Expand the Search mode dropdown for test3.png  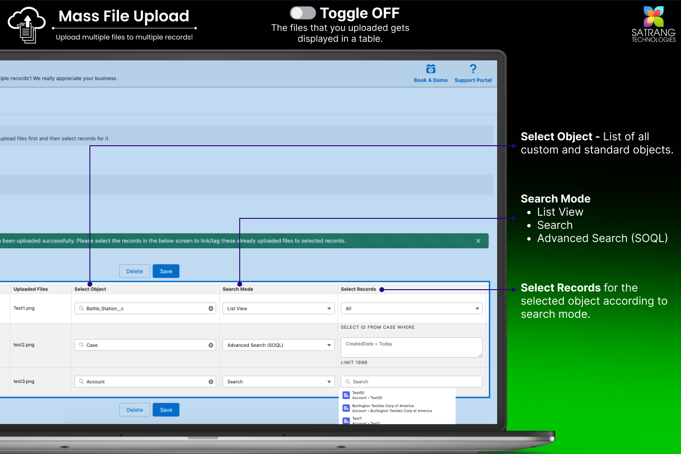tap(278, 382)
